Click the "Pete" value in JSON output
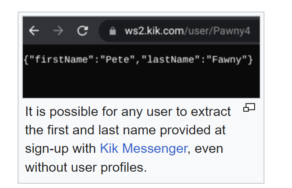Image resolution: width=292 pixels, height=188 pixels. click(117, 60)
